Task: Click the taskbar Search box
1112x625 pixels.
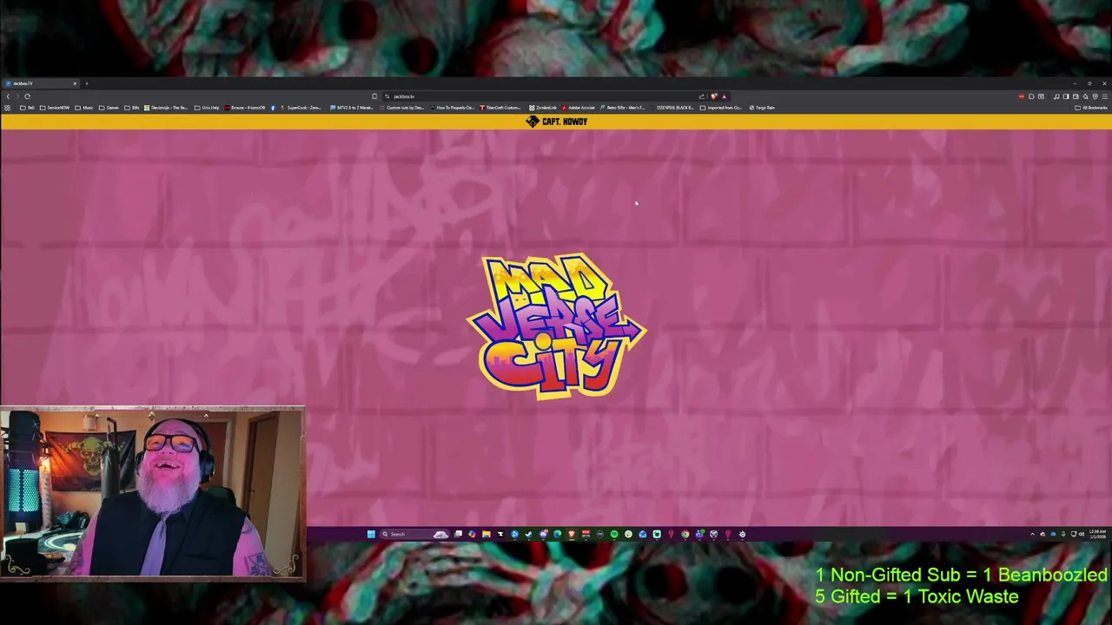Action: [x=414, y=534]
